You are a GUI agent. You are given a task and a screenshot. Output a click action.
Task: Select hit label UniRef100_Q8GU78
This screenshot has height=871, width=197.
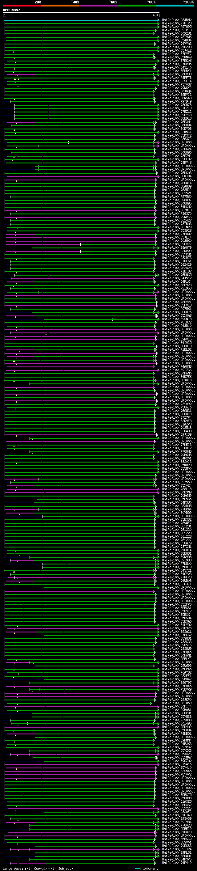177,105
